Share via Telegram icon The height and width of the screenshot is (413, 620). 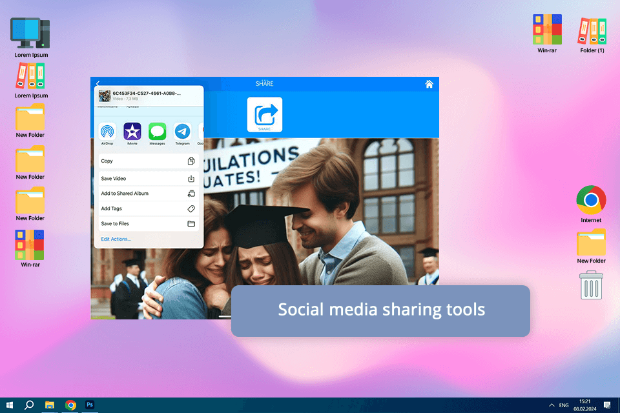click(182, 132)
